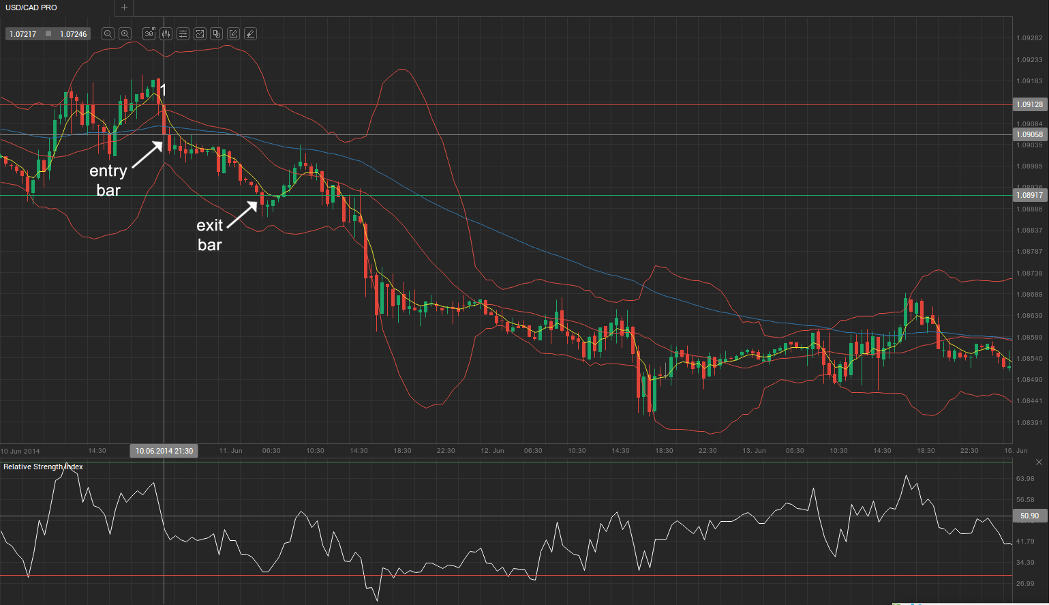
Task: Open the chart type candlestick selector
Action: (166, 33)
